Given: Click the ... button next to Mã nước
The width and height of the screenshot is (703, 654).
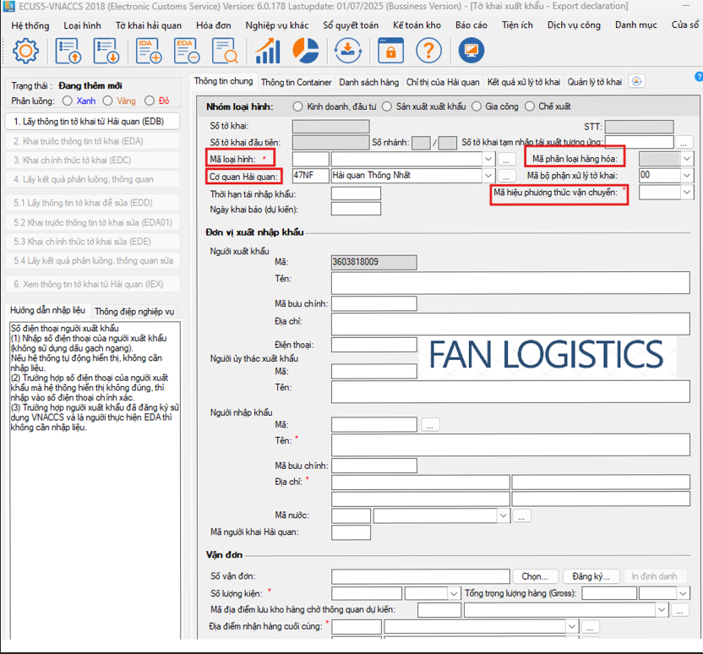Looking at the screenshot, I should click(521, 516).
